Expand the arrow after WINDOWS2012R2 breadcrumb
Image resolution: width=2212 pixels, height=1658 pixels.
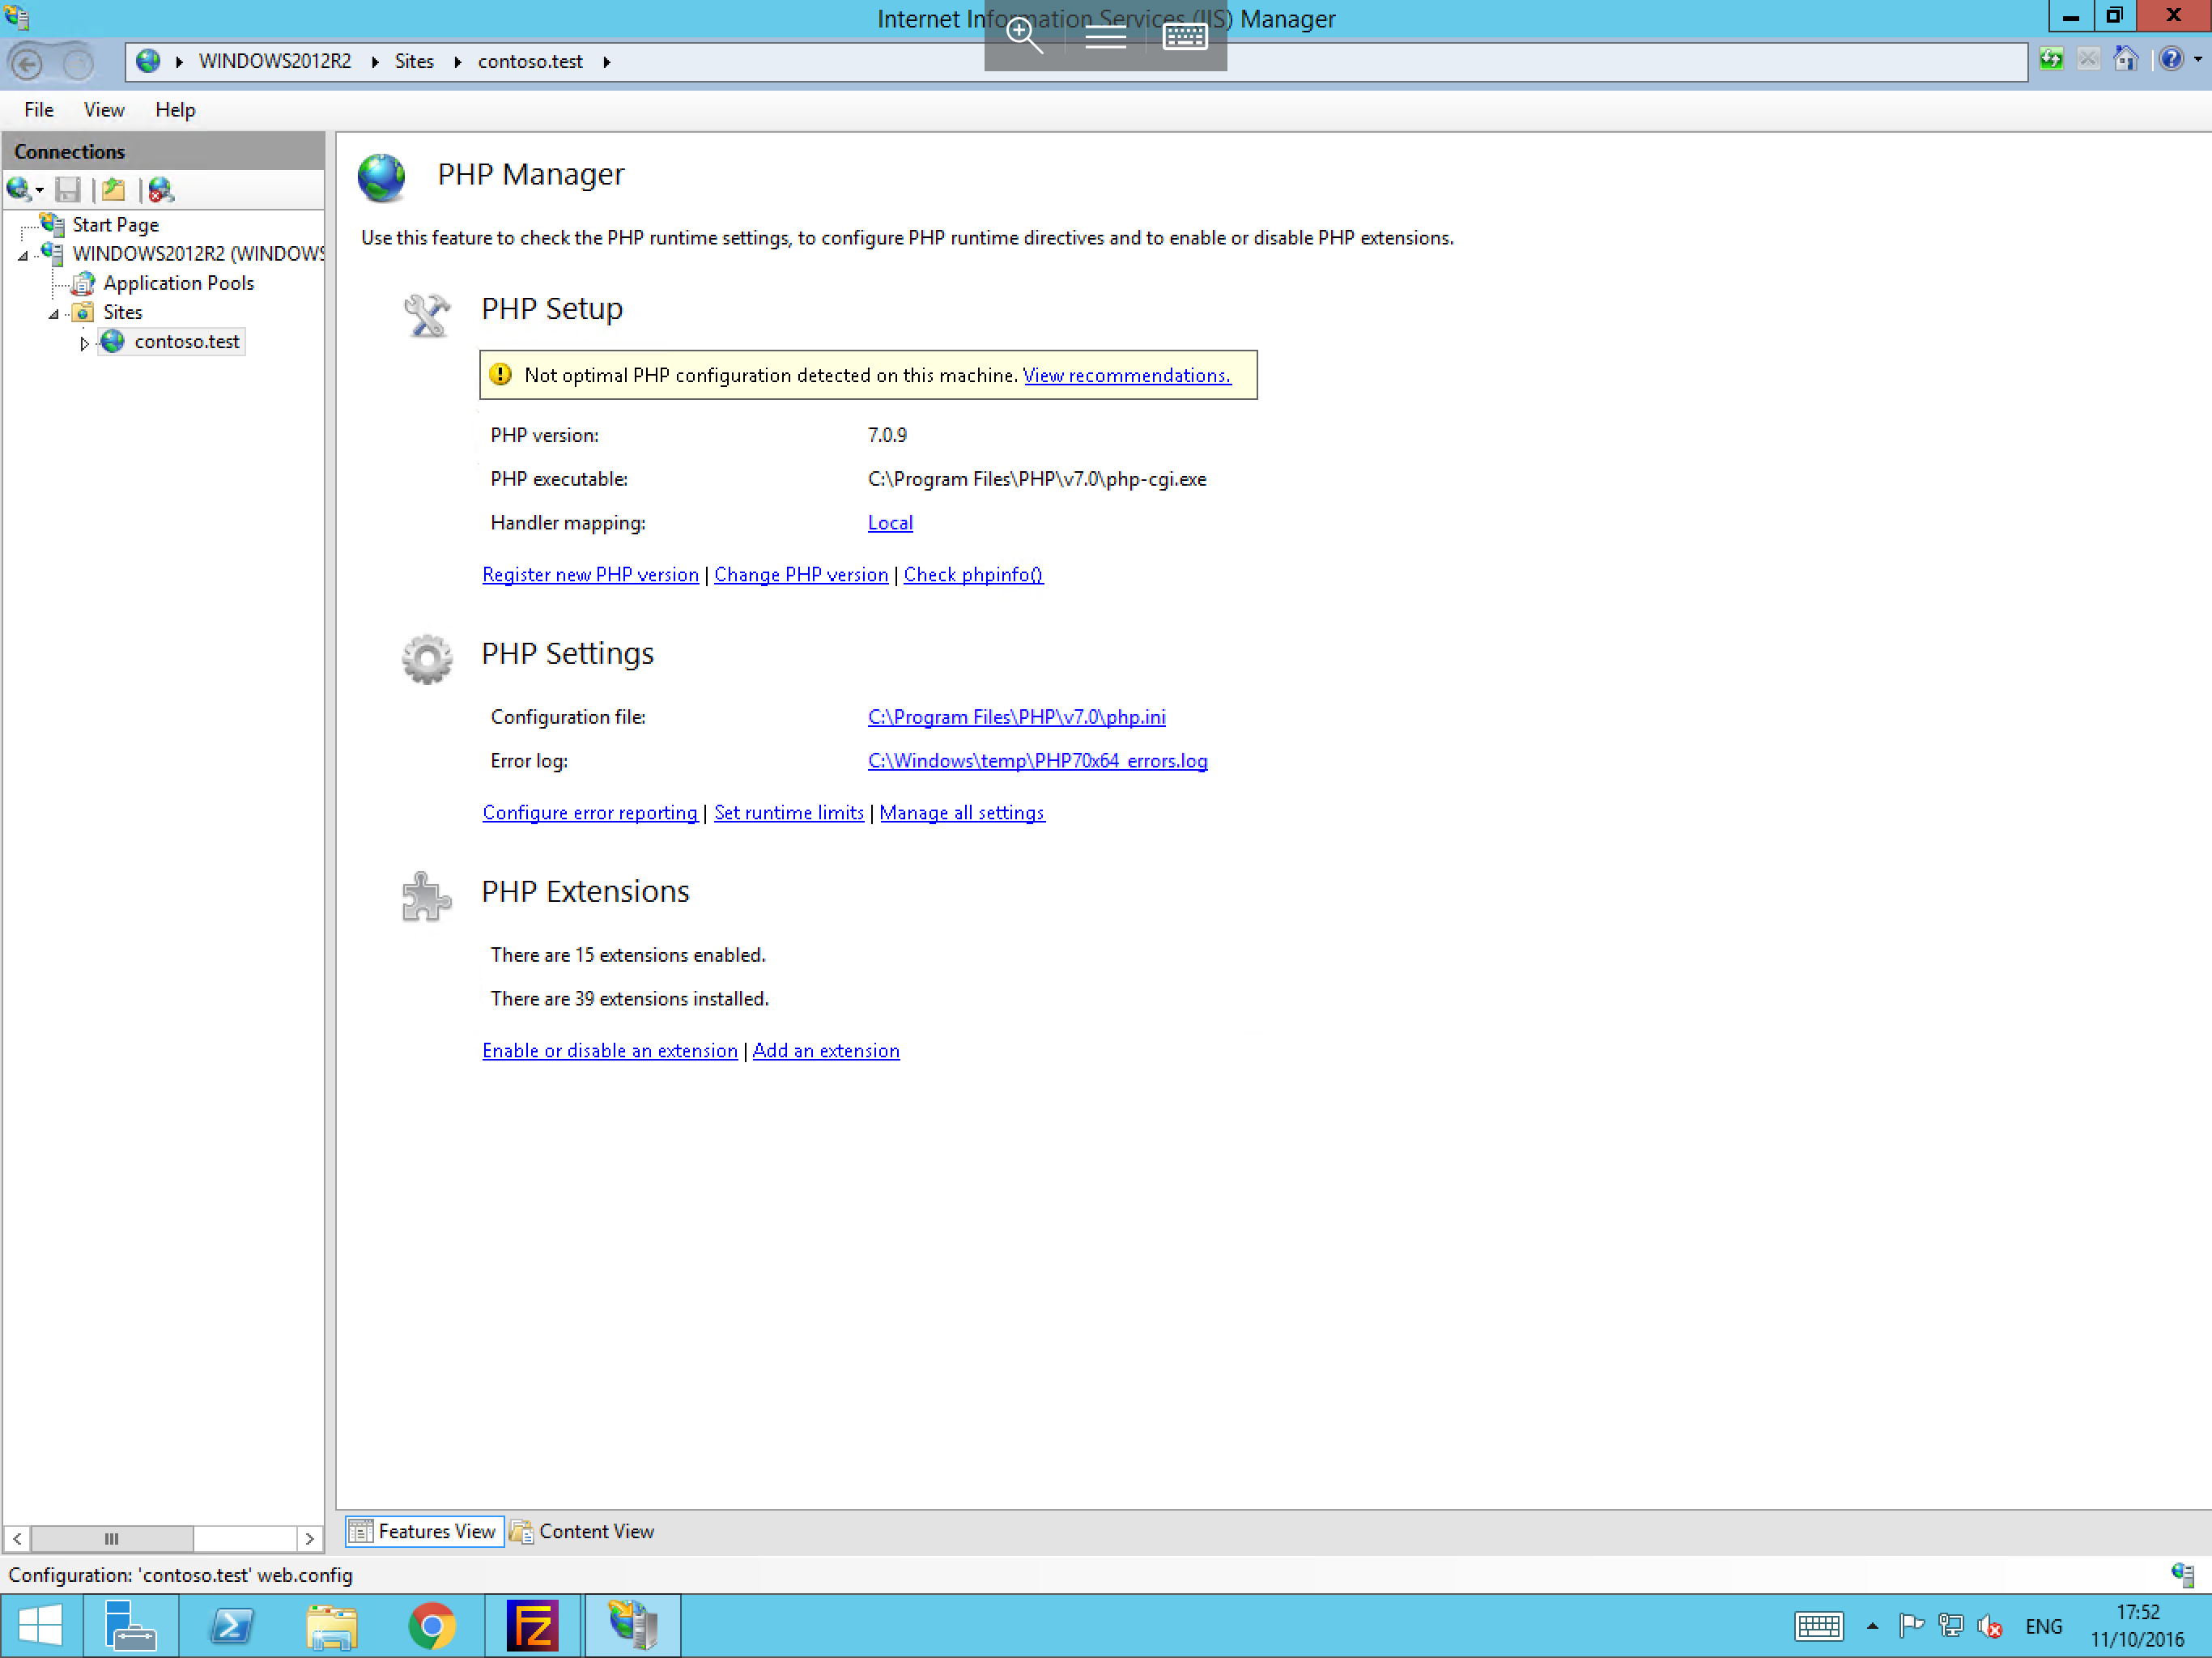click(374, 62)
